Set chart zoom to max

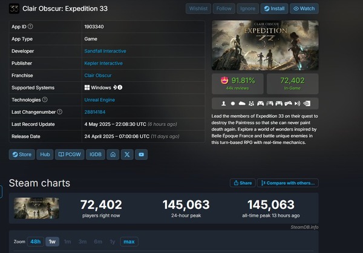point(129,241)
